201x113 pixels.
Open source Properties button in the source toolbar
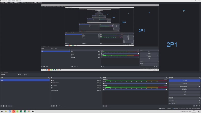[x=20, y=75]
